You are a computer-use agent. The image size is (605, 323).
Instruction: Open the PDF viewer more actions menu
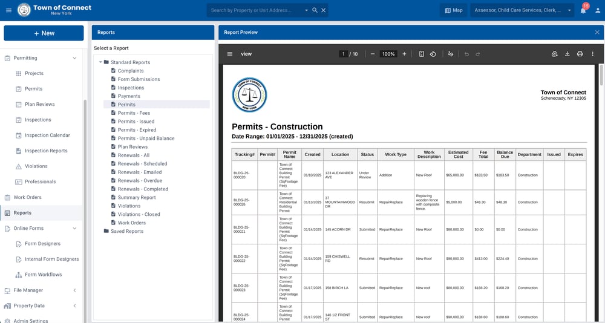click(x=593, y=54)
